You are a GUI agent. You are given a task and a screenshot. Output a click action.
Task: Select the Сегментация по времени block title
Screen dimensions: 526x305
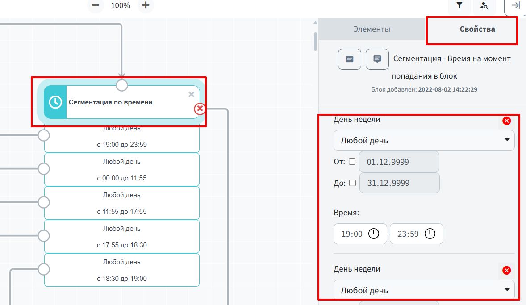point(111,102)
